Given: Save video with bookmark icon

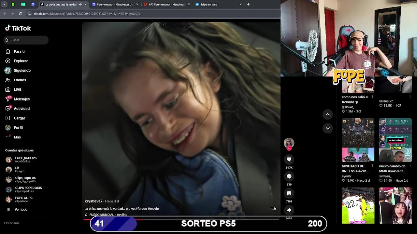Looking at the screenshot, I should [x=289, y=193].
